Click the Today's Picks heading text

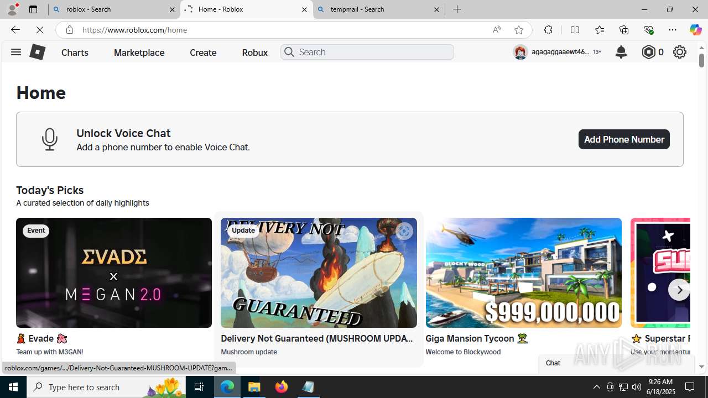(x=50, y=190)
